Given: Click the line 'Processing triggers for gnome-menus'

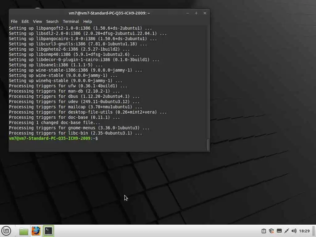Looking at the screenshot, I should [79, 128].
